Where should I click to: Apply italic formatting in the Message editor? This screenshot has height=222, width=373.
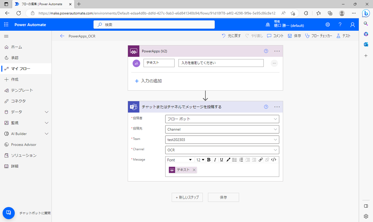coord(215,160)
